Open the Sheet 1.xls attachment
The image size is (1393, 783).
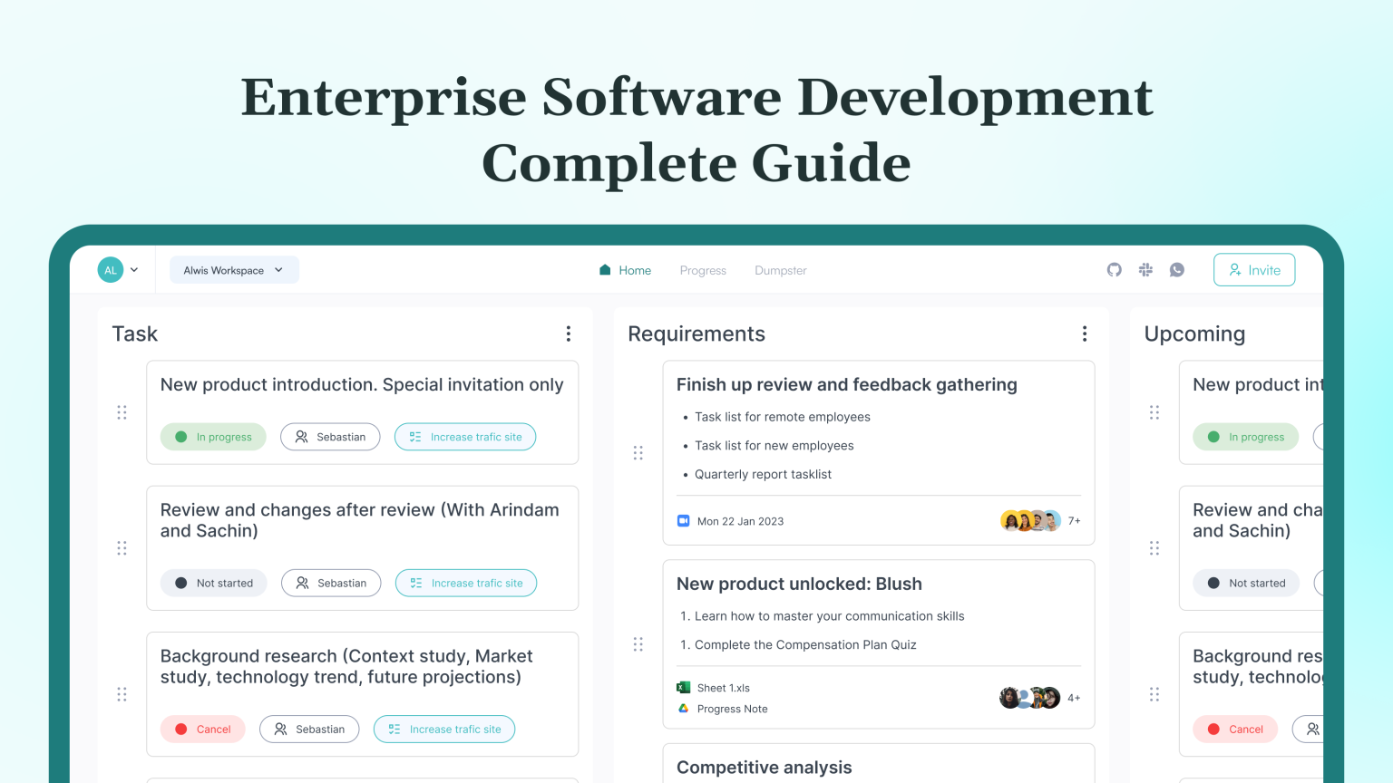(724, 688)
